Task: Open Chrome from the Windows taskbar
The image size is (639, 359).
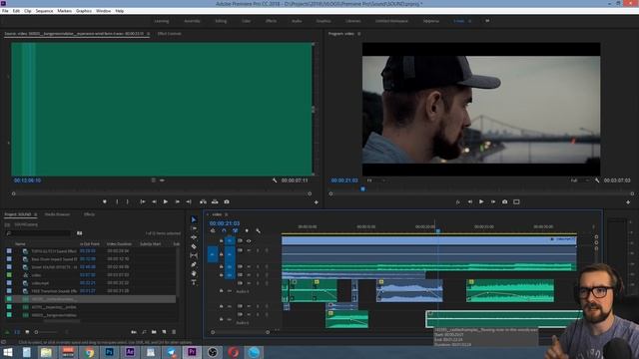Action: click(89, 352)
